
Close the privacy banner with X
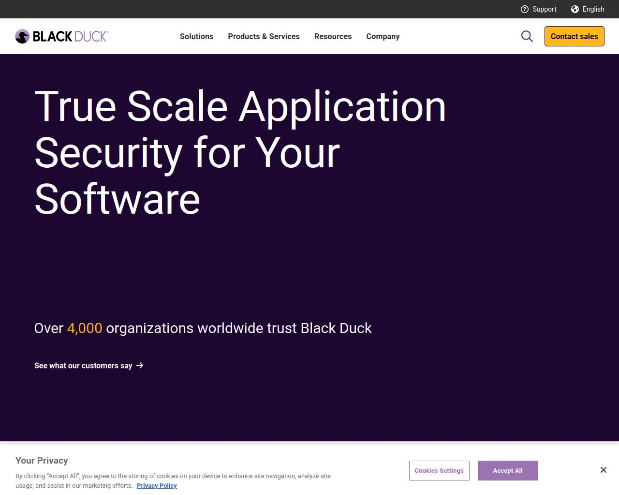point(604,470)
